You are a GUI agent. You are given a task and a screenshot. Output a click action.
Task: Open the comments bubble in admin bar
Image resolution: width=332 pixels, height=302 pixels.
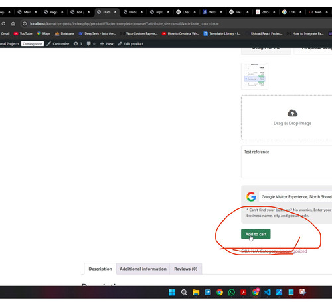[x=91, y=44]
